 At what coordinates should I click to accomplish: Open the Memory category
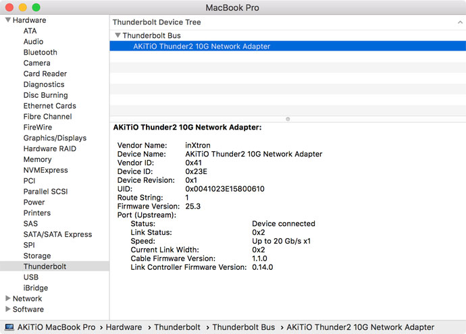37,159
